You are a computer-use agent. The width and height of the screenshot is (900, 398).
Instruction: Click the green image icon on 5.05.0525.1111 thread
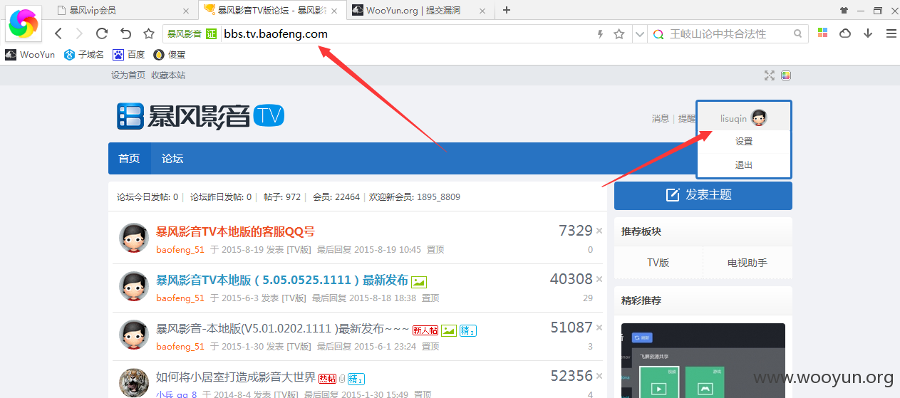[x=419, y=282]
